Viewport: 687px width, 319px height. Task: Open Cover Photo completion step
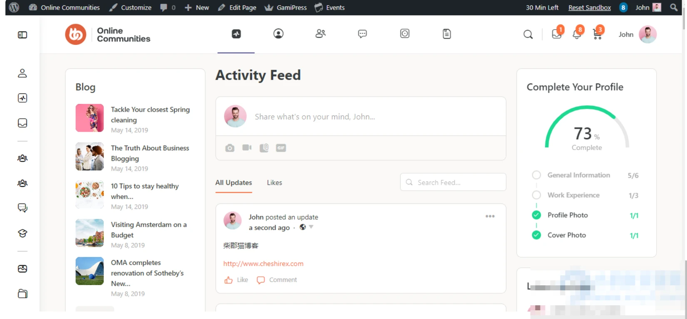pos(585,235)
